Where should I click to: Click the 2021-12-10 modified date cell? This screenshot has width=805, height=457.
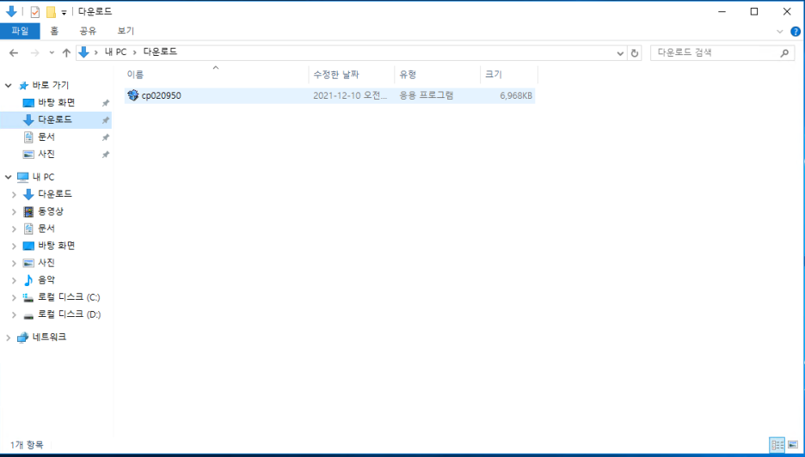tap(350, 95)
